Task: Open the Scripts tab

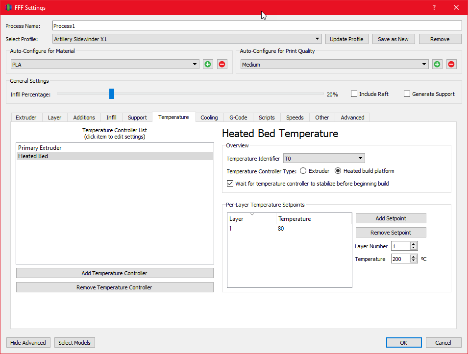Action: coord(267,118)
